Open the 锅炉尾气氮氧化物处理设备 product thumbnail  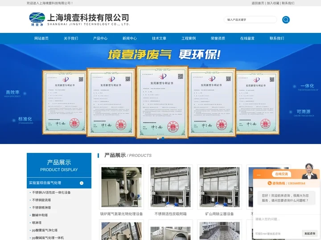121,187
